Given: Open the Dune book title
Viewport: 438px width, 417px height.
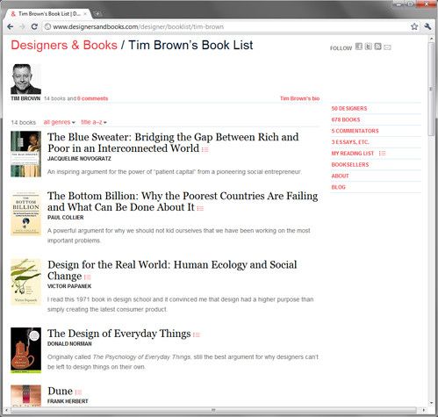Looking at the screenshot, I should point(60,392).
